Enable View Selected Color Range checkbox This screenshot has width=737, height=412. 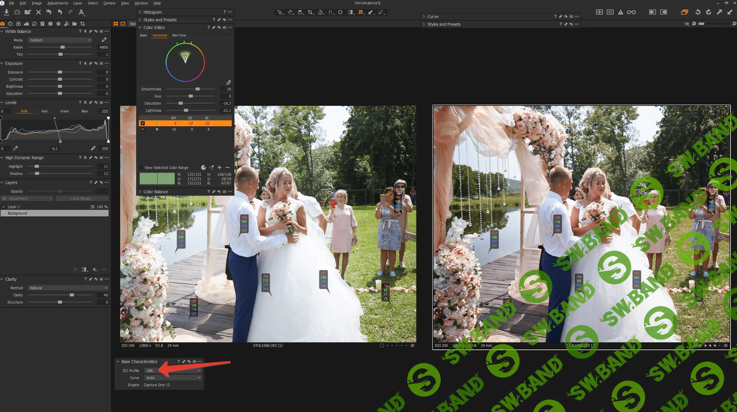141,167
